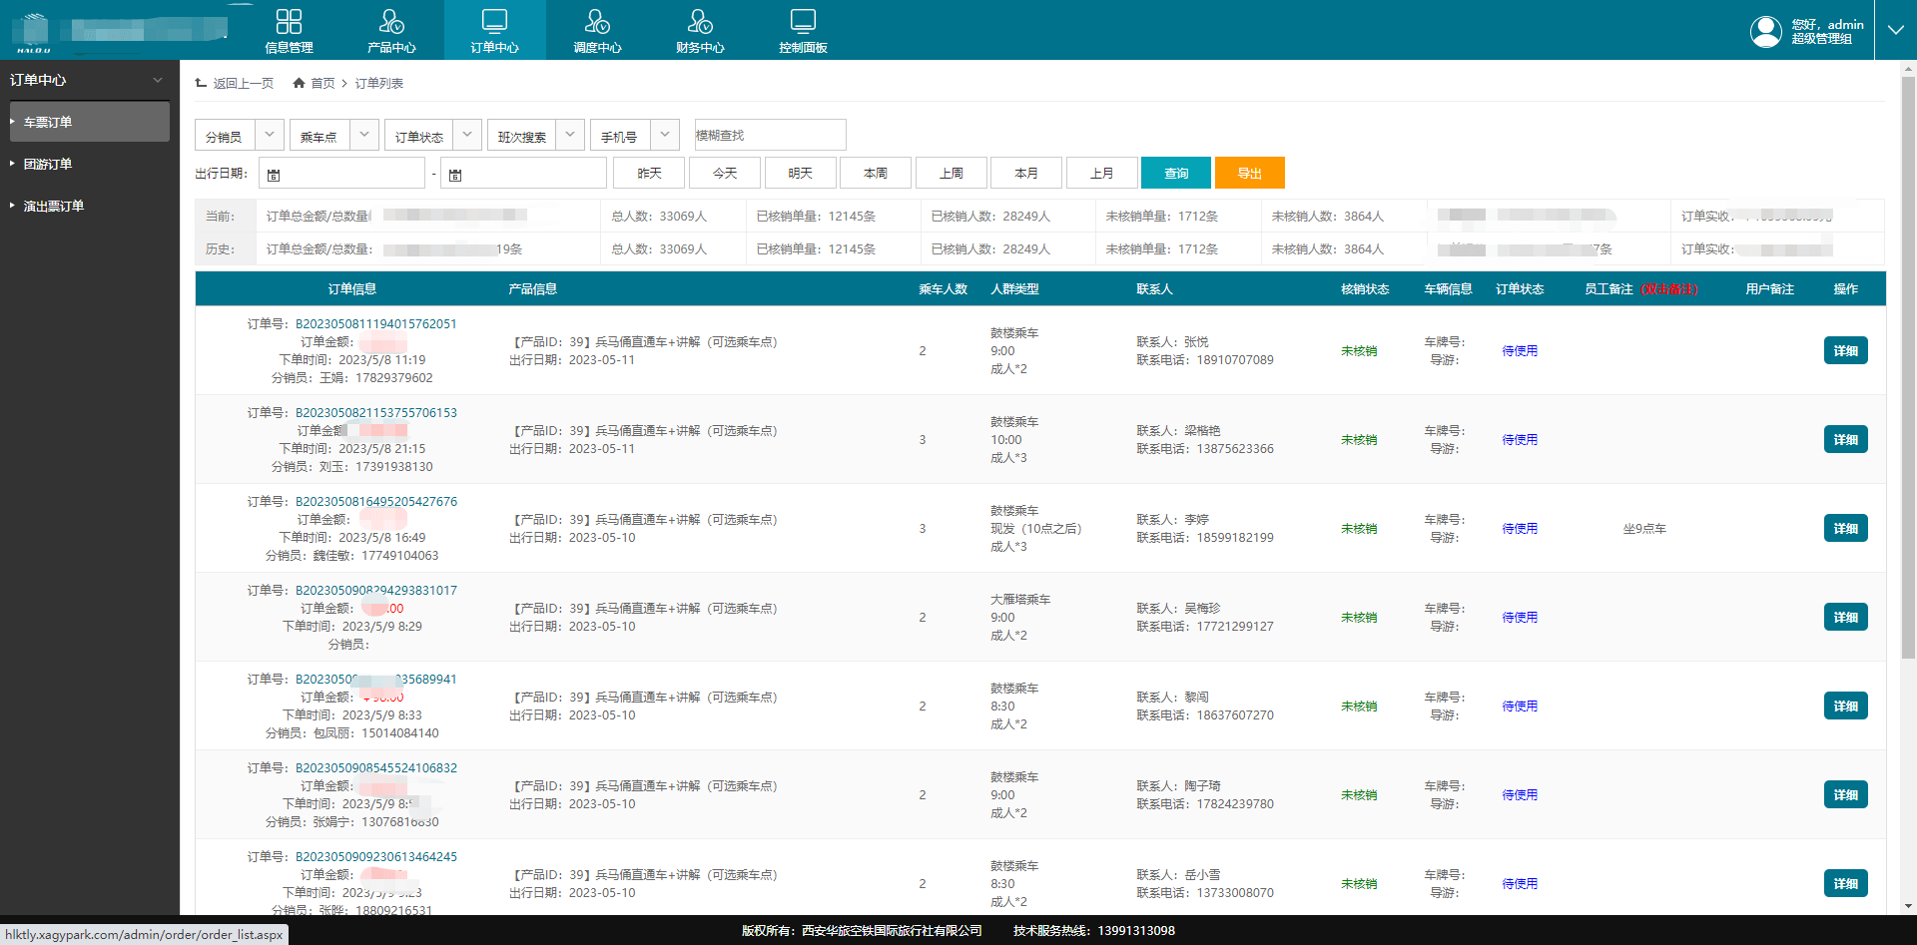Click 详细 for contact 黎闯

point(1845,706)
